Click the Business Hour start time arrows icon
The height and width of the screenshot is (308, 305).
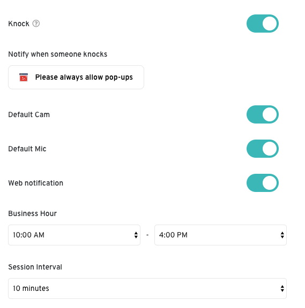(x=136, y=235)
